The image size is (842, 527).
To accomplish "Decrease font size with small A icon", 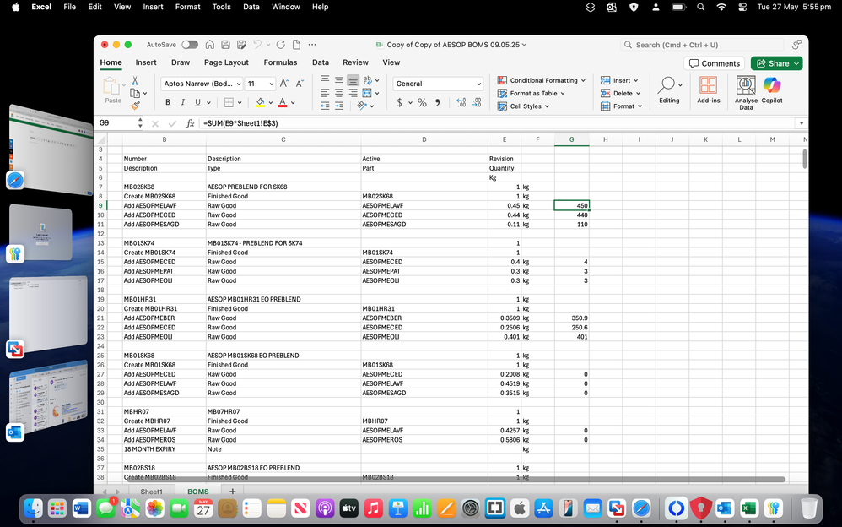I will [x=300, y=84].
